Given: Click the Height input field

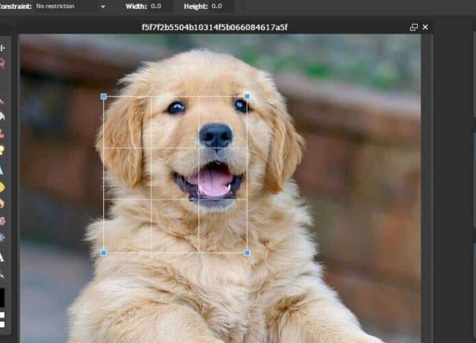Looking at the screenshot, I should click(x=221, y=6).
